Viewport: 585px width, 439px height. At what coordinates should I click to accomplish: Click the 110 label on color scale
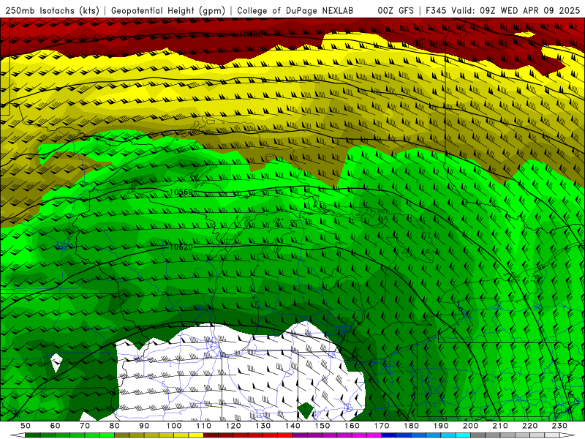coord(203,426)
